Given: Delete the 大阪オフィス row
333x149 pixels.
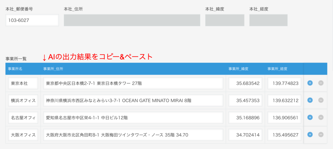Looking at the screenshot, I should click(x=321, y=134).
